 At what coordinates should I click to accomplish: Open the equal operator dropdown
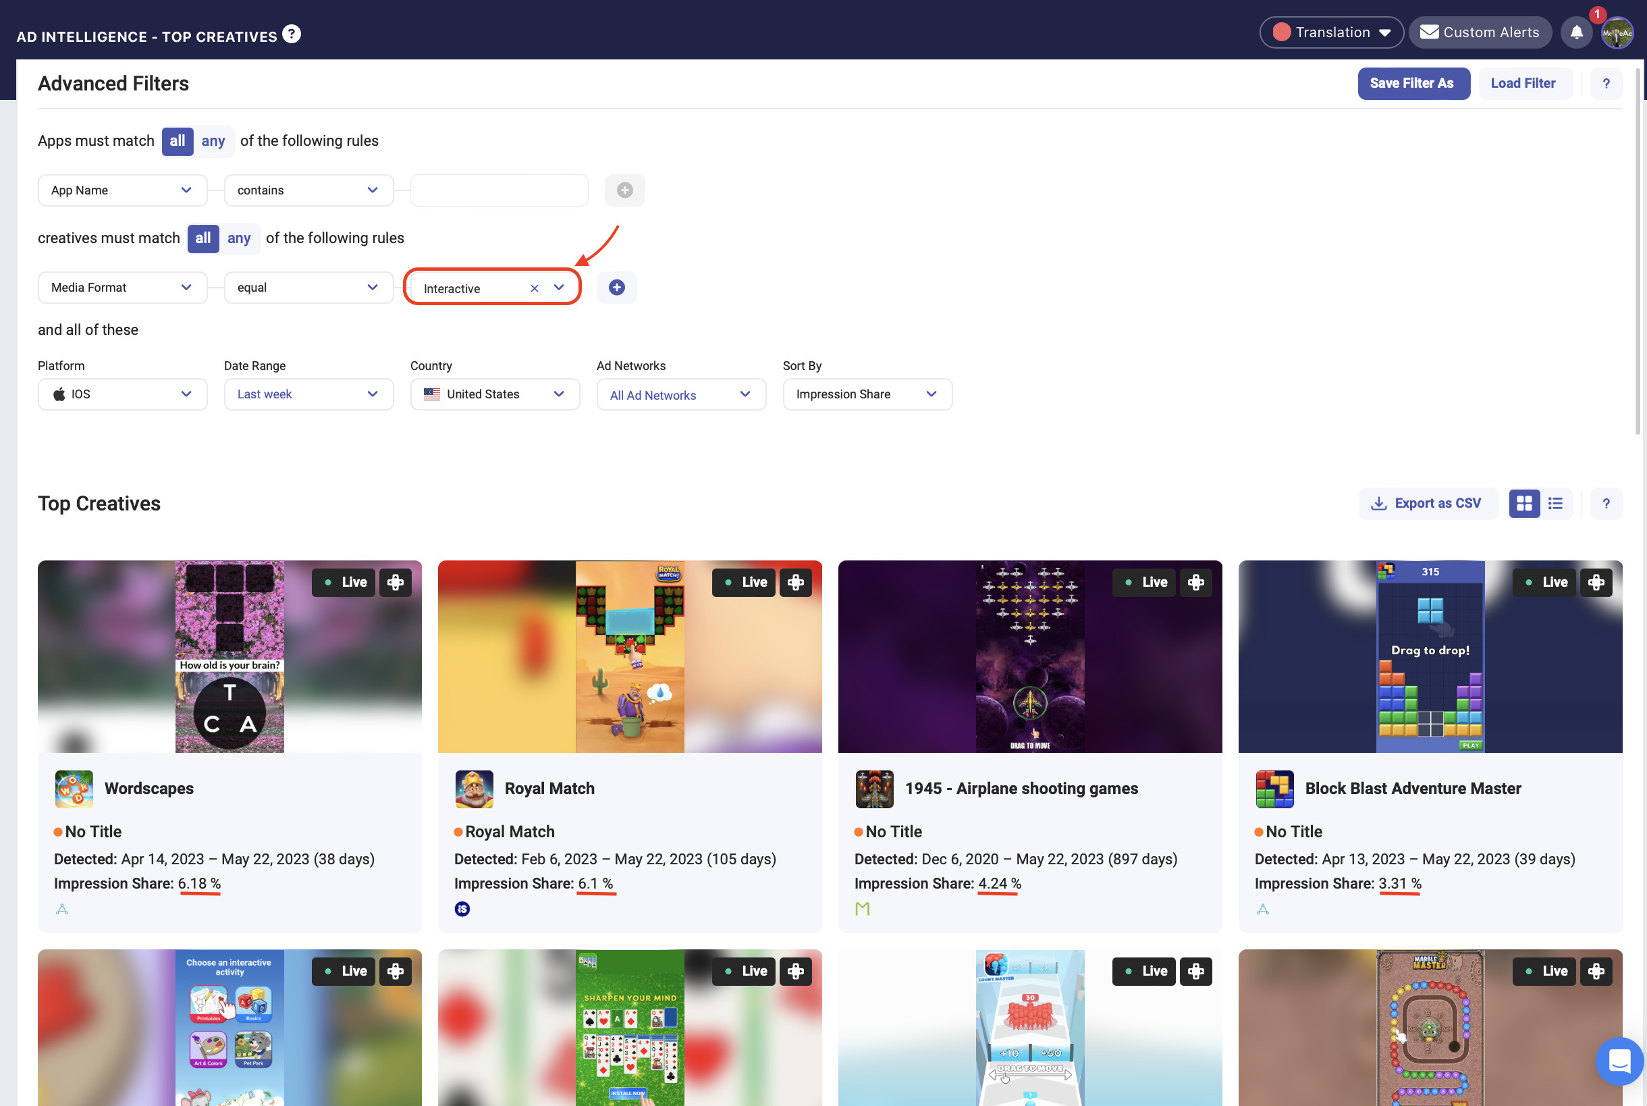pyautogui.click(x=309, y=287)
